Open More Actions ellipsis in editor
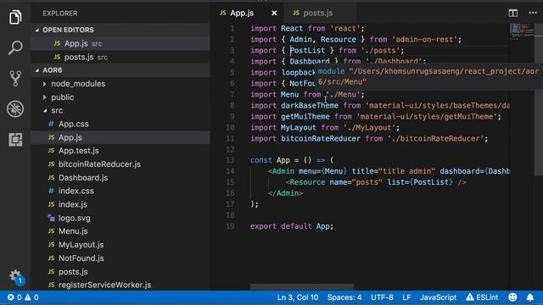The width and height of the screenshot is (543, 305). pos(533,13)
